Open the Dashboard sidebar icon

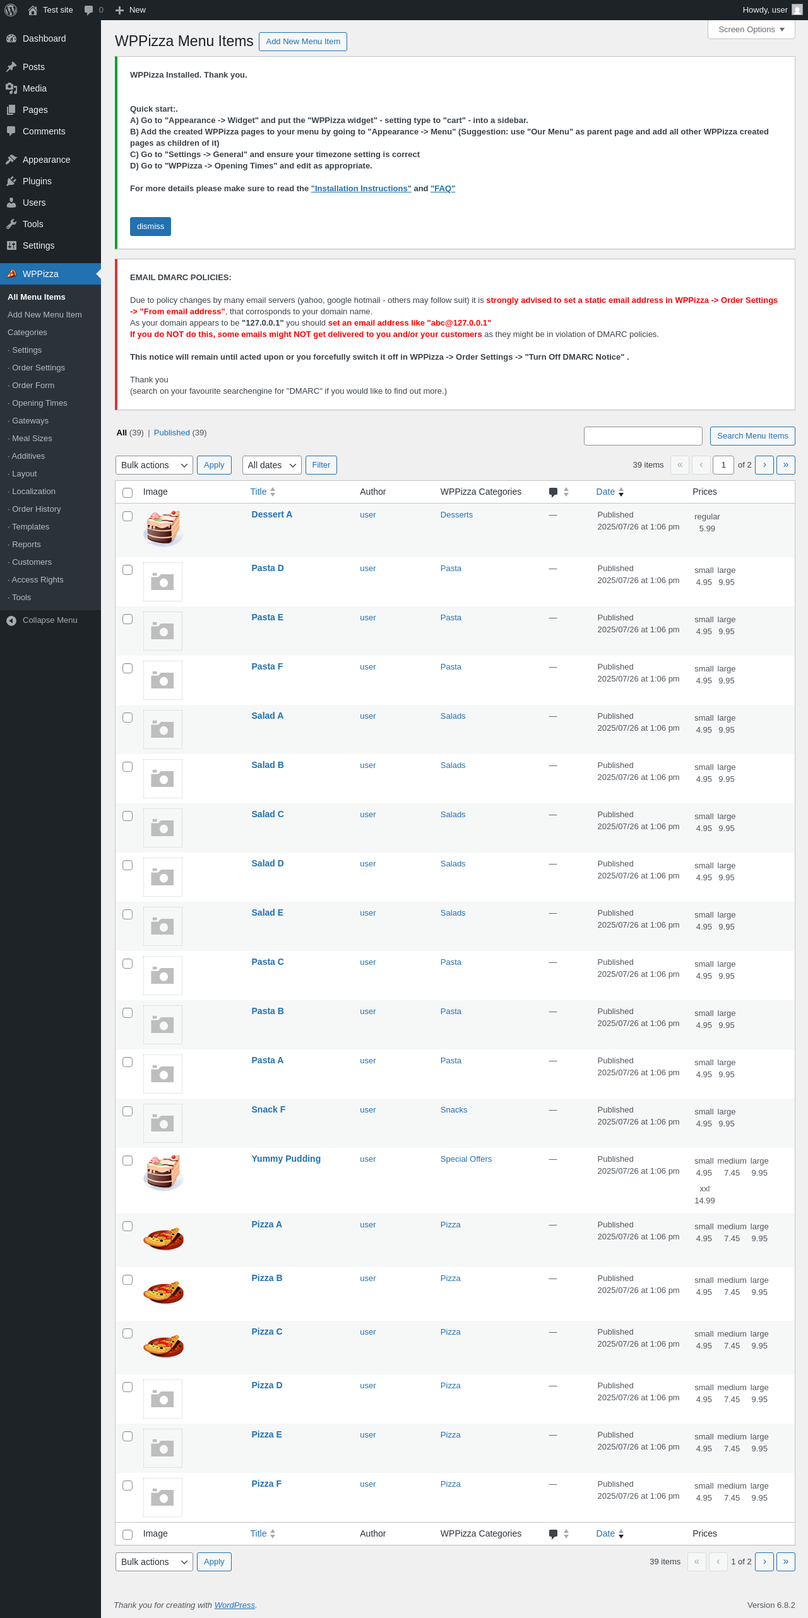click(x=11, y=38)
